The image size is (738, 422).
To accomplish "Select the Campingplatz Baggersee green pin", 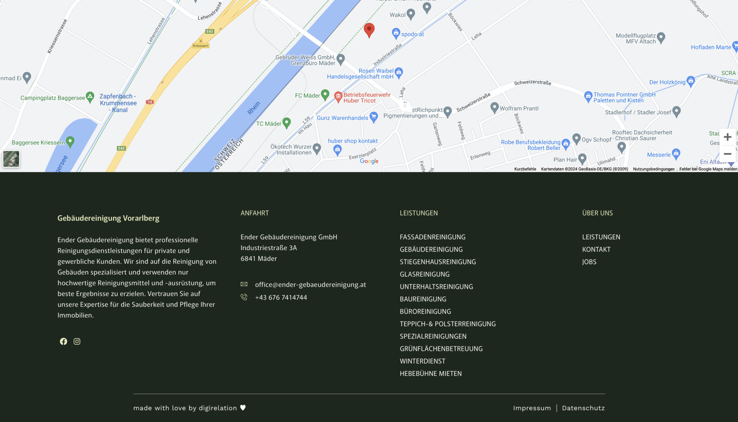I will click(x=90, y=97).
